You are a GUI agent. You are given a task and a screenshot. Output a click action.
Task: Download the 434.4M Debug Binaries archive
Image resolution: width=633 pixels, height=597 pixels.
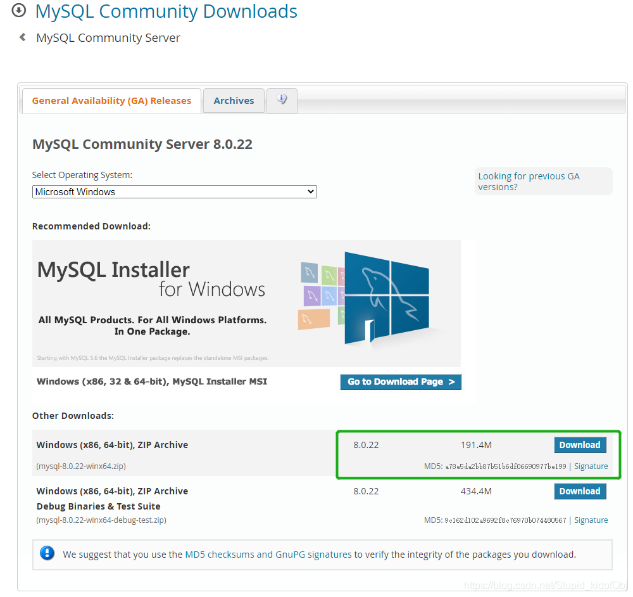(580, 491)
